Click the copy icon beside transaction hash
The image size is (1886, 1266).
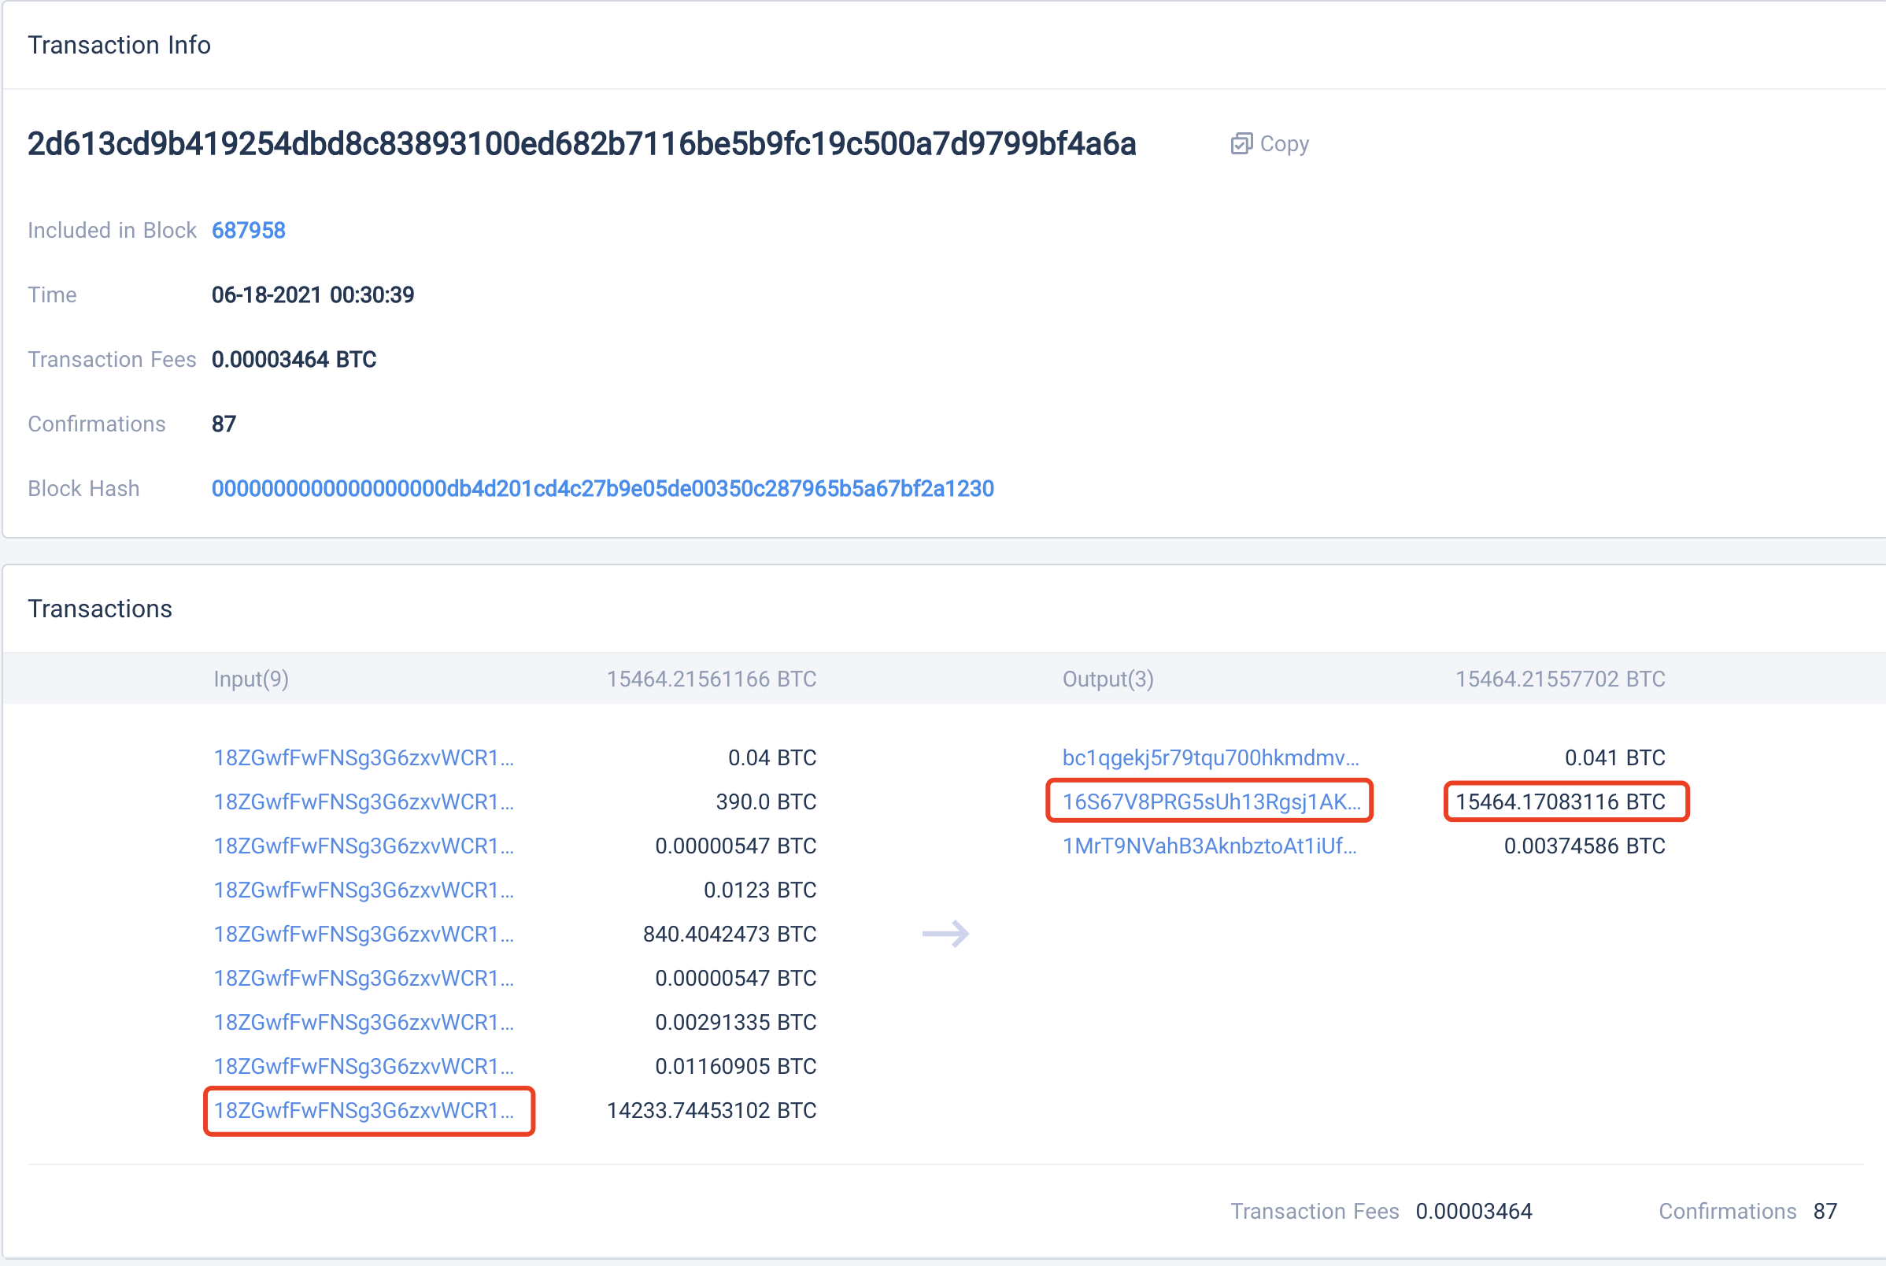(x=1241, y=144)
